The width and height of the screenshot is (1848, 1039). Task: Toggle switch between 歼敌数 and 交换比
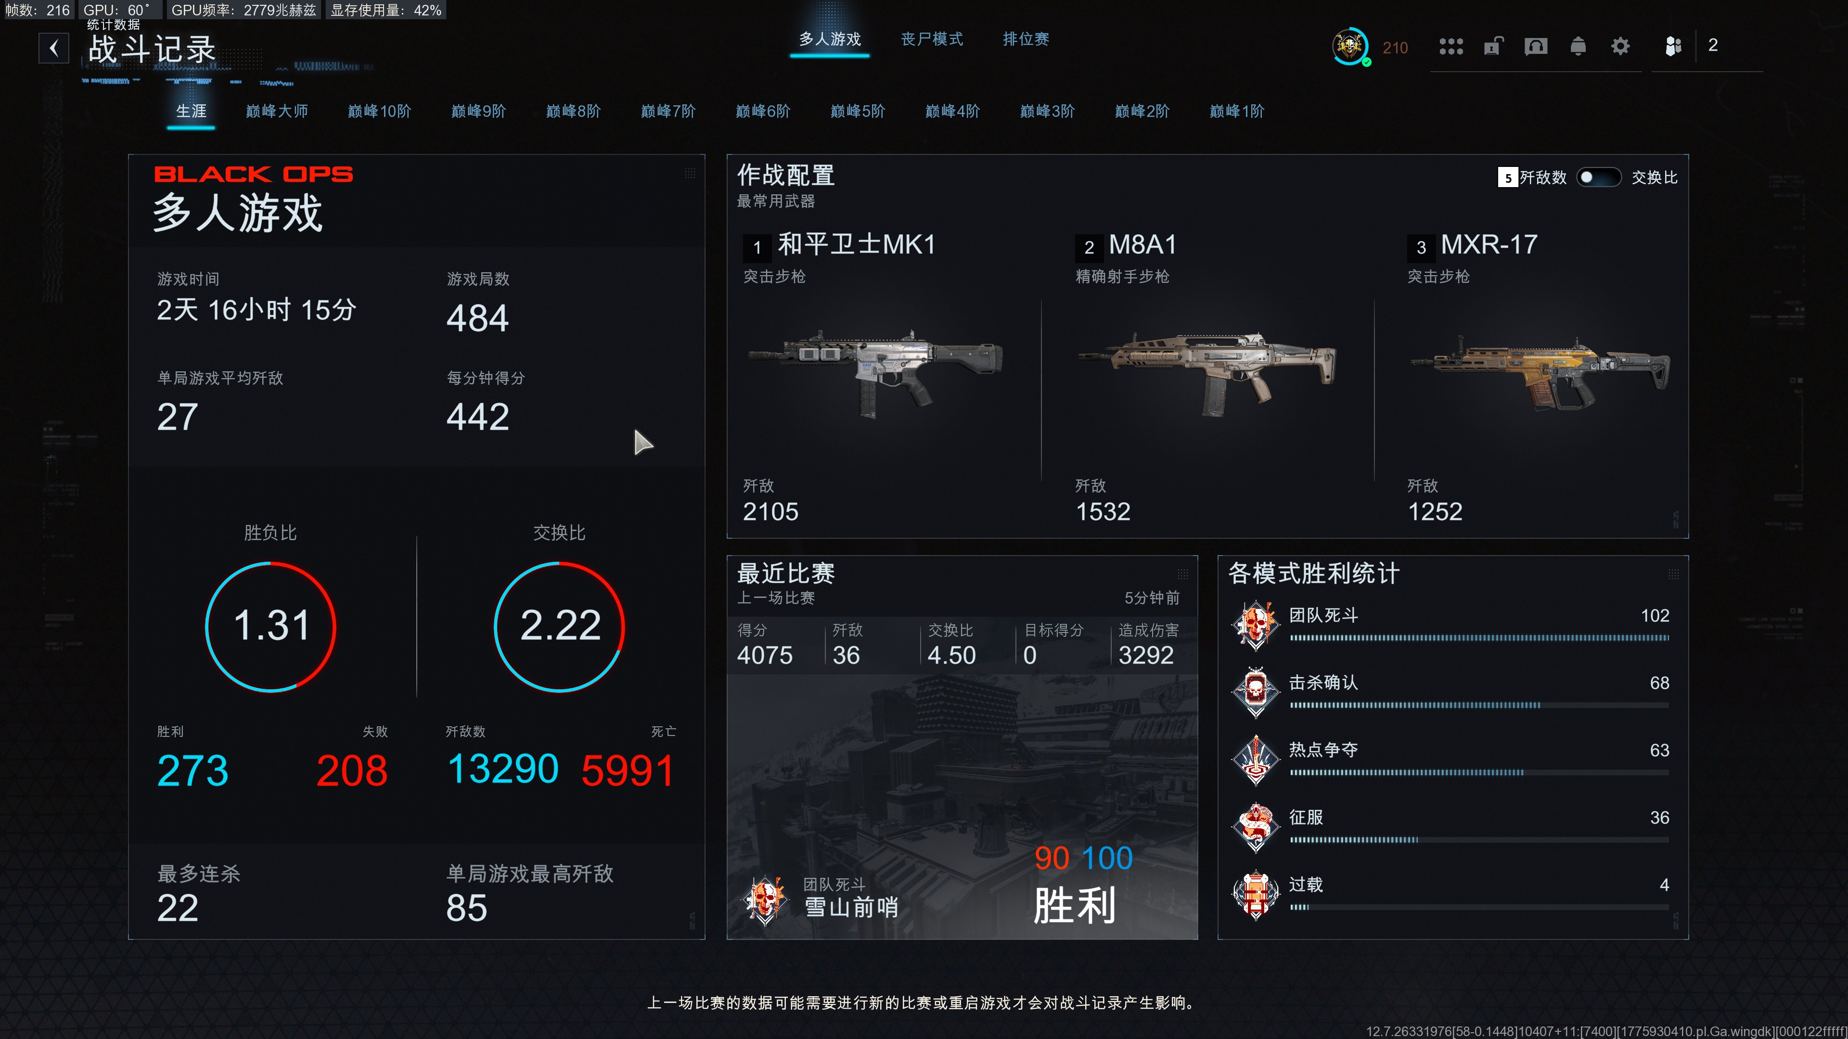coord(1598,177)
